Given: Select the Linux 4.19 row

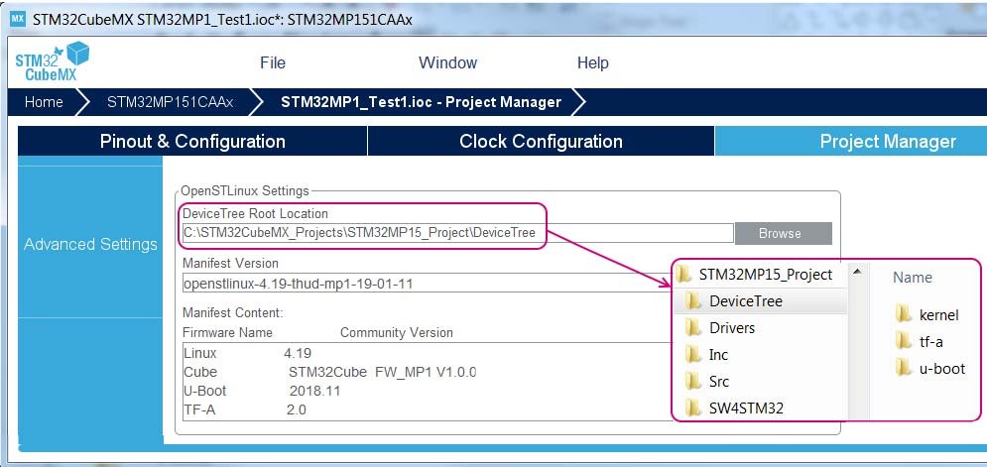Looking at the screenshot, I should [x=427, y=354].
